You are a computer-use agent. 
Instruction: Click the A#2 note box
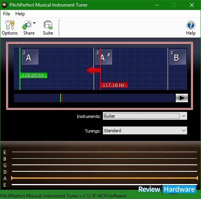[x=104, y=57]
